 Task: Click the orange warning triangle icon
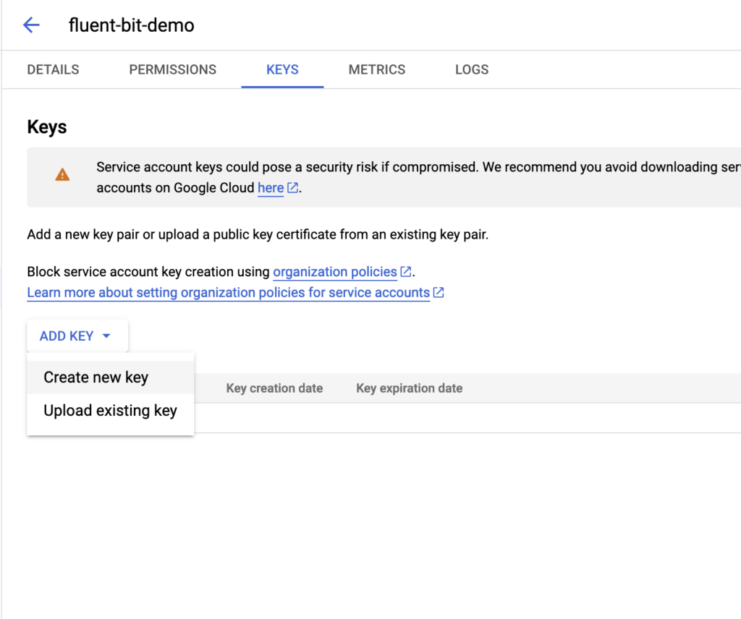pyautogui.click(x=63, y=175)
